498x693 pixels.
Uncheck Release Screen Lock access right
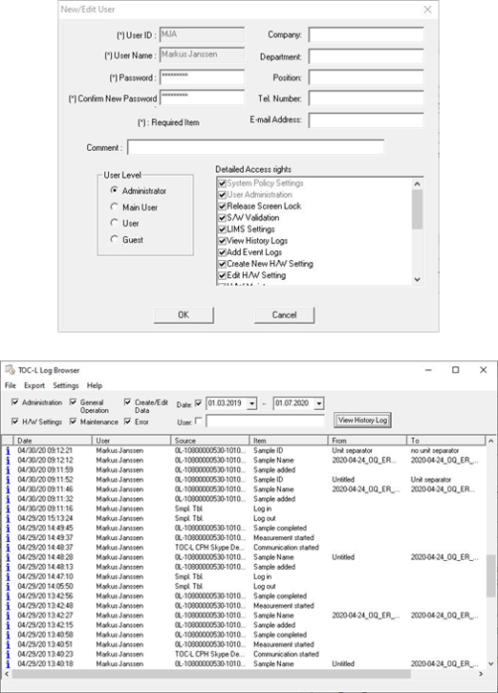tap(223, 206)
